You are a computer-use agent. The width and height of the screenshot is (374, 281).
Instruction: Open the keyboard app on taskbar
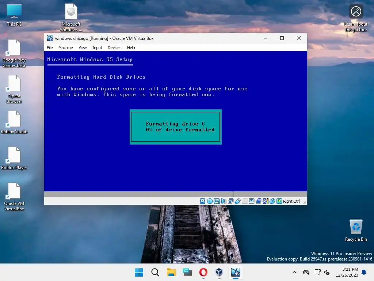187,272
